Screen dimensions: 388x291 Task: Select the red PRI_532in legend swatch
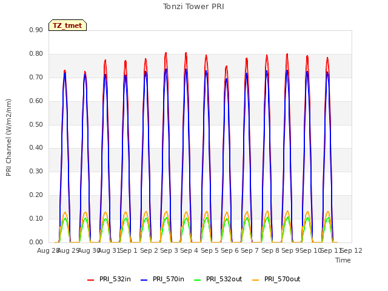click(90, 280)
